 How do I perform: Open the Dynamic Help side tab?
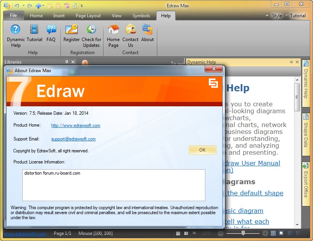[x=306, y=83]
